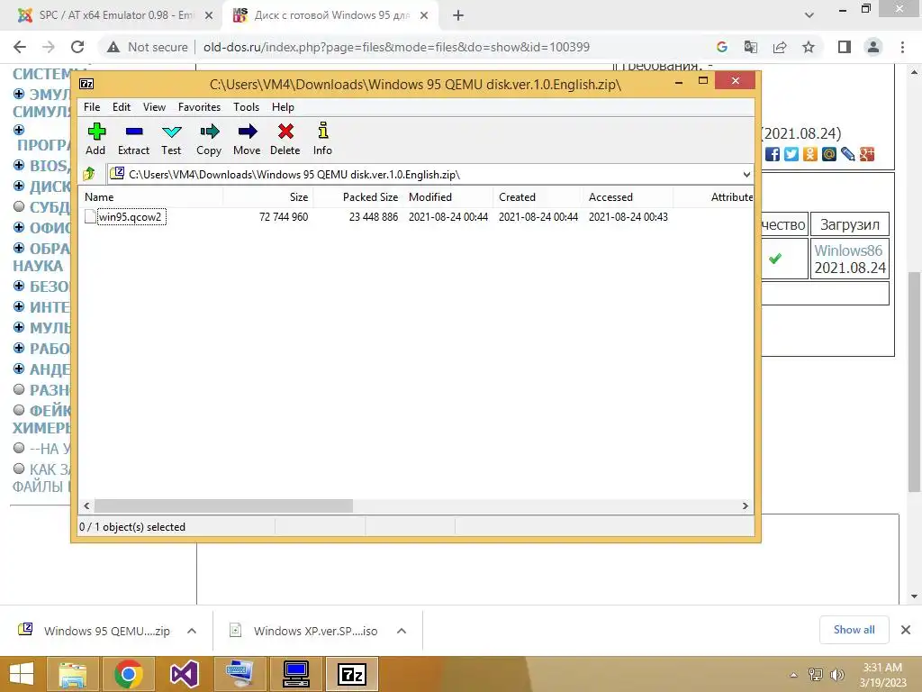Click the Move toolbar icon
Image resolution: width=922 pixels, height=692 pixels.
[x=247, y=132]
